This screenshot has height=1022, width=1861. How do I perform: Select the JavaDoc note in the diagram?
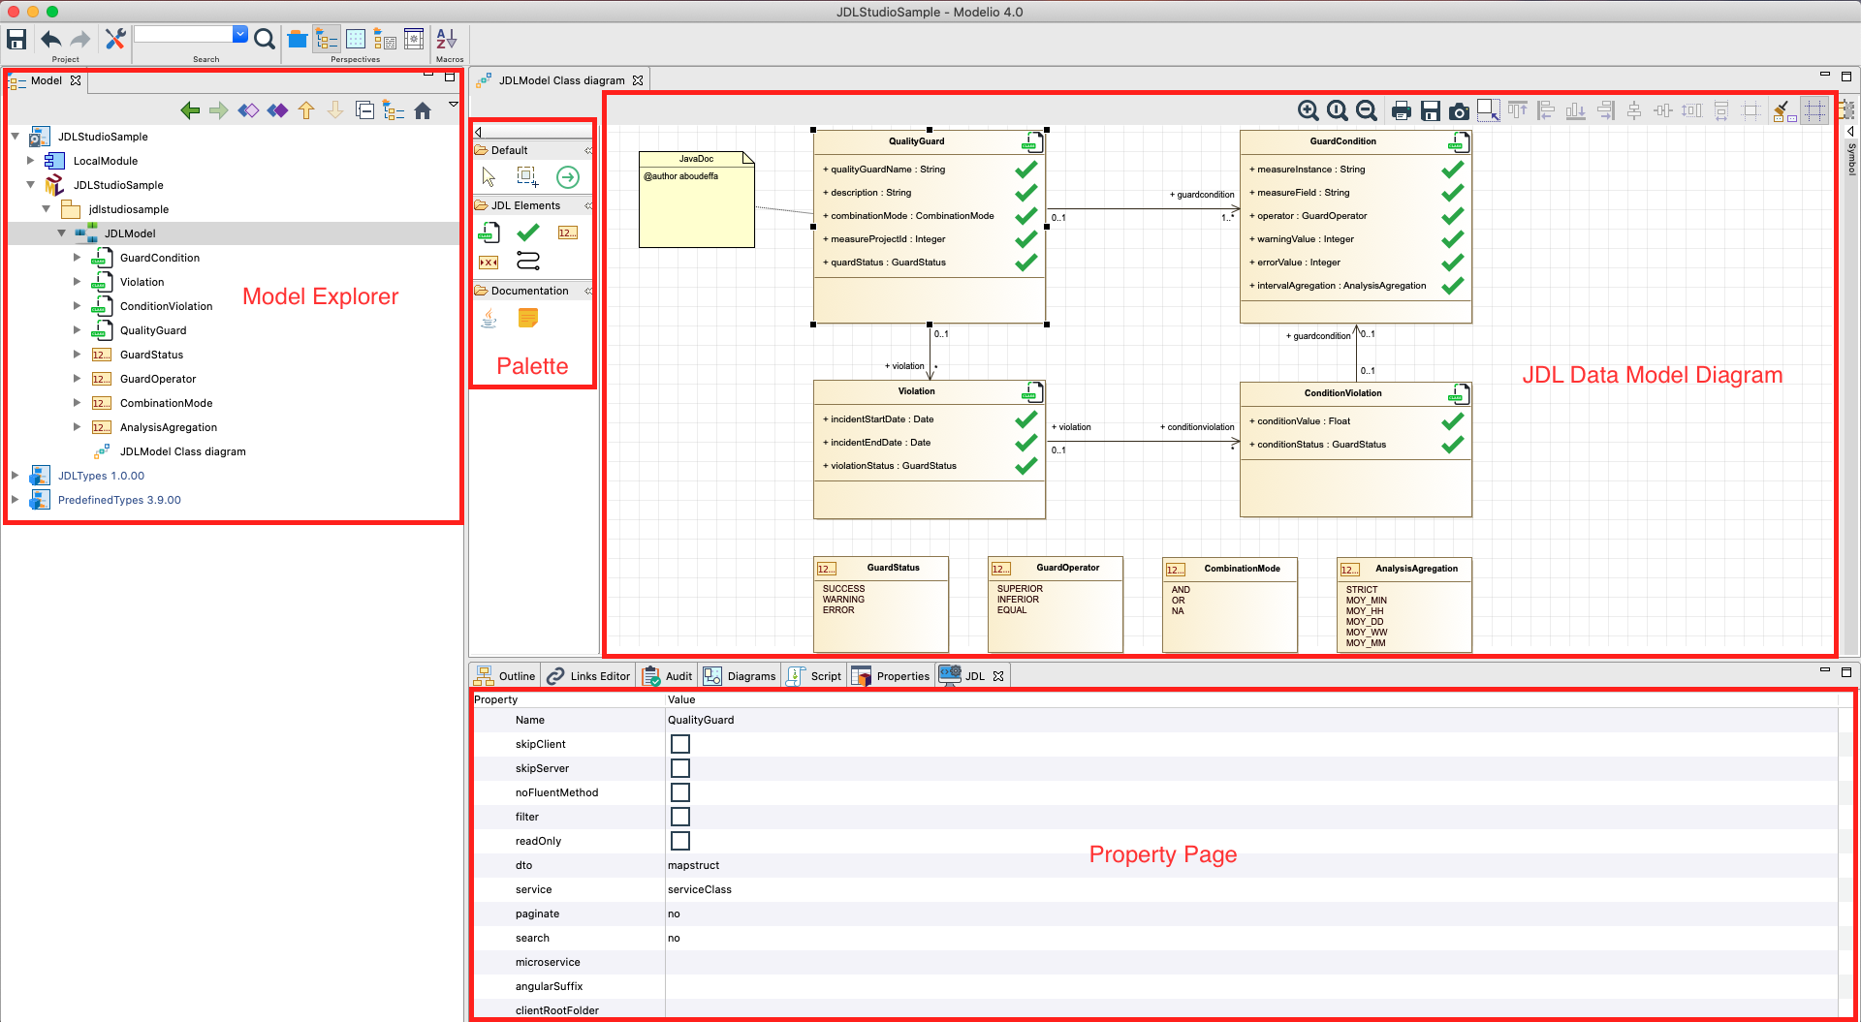(696, 199)
